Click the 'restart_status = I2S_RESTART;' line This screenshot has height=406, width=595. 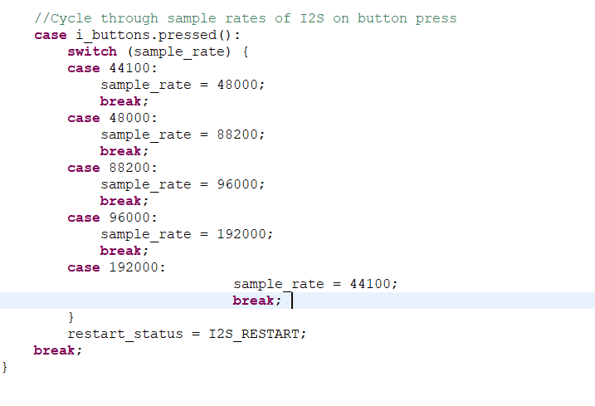pyautogui.click(x=187, y=334)
